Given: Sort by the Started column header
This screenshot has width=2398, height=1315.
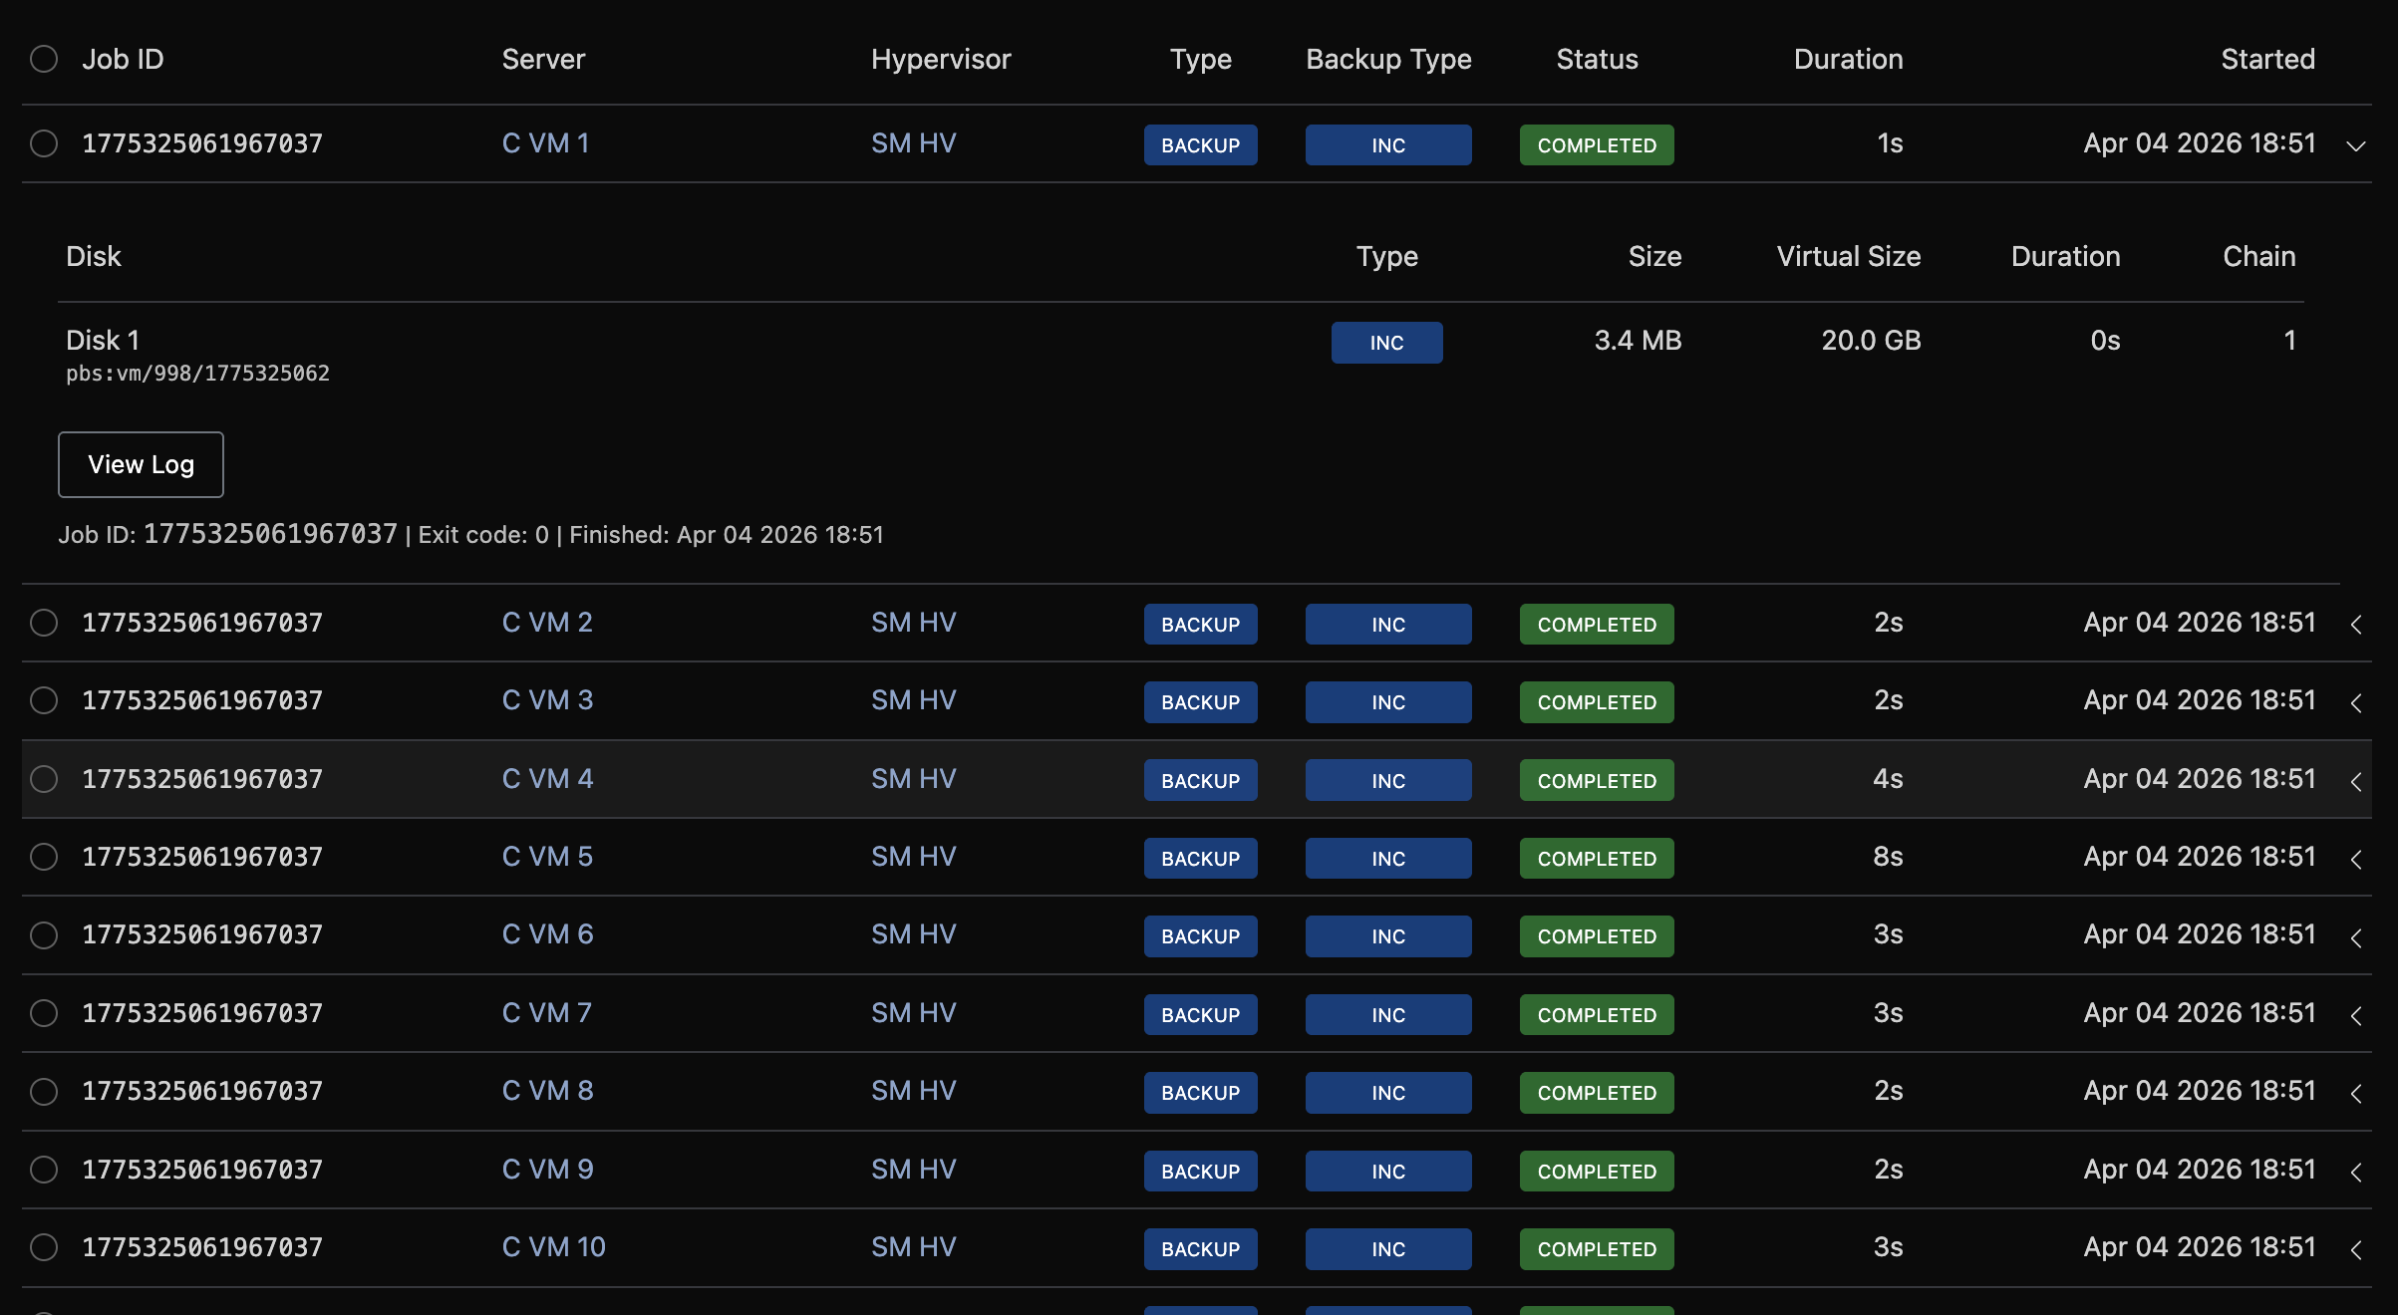Looking at the screenshot, I should click(2267, 59).
